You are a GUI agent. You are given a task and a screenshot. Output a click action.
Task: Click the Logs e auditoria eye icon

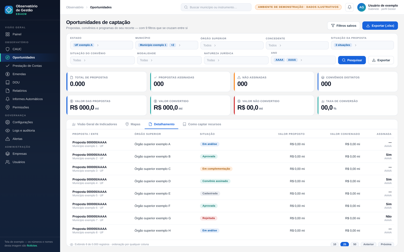pos(8,131)
